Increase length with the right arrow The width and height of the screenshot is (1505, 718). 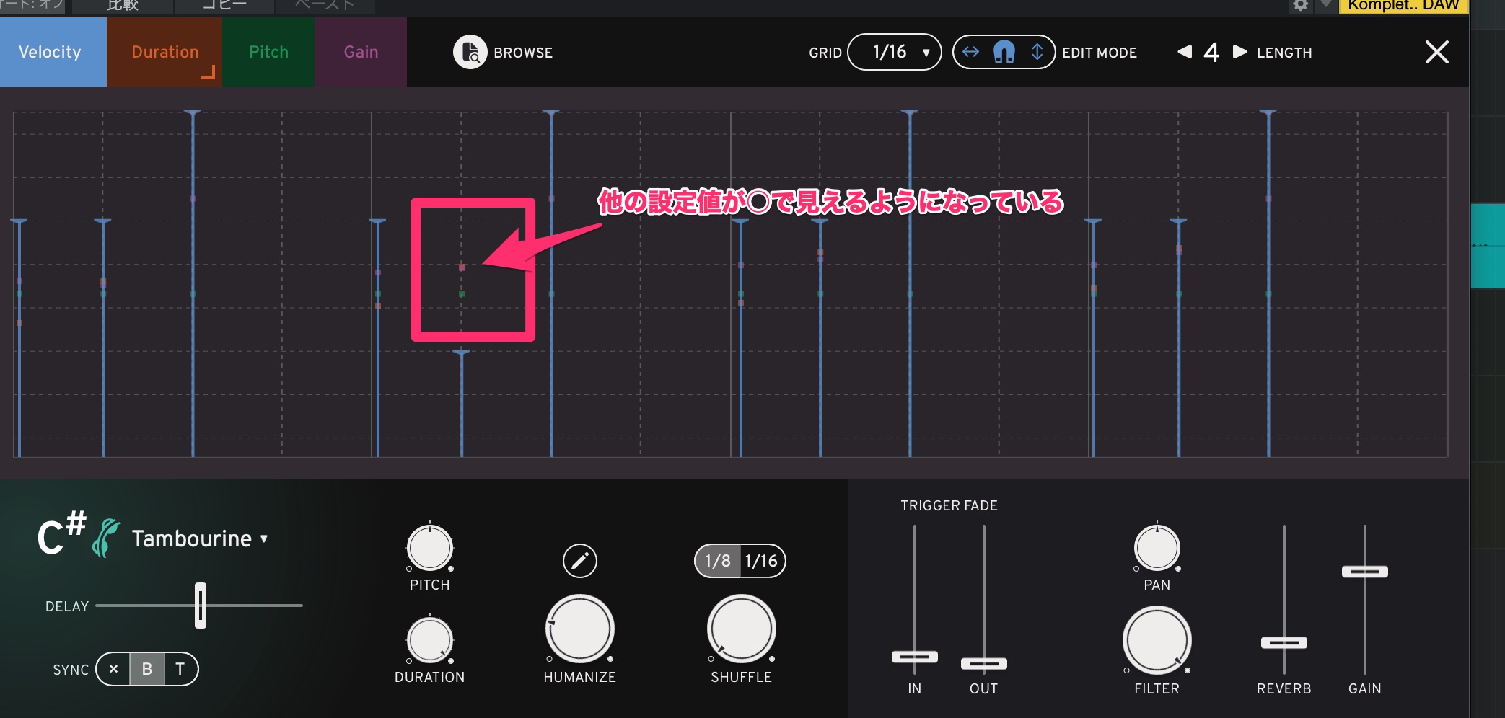pos(1239,52)
